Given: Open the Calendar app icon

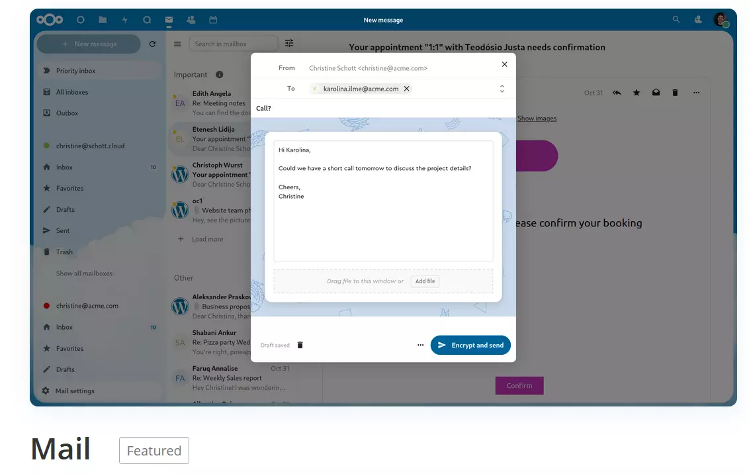Looking at the screenshot, I should [x=213, y=20].
